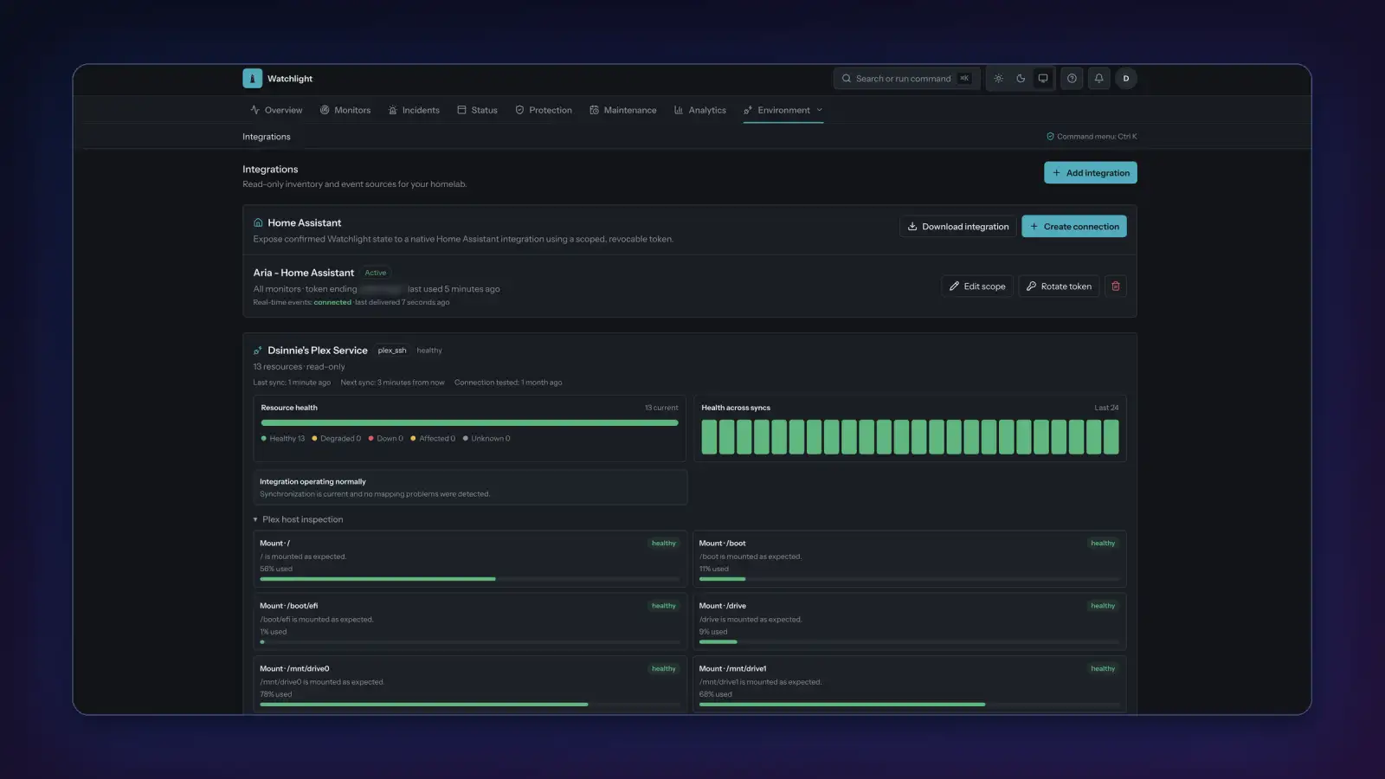The image size is (1385, 779).
Task: Open the Watchlight logo home icon
Action: (x=252, y=78)
